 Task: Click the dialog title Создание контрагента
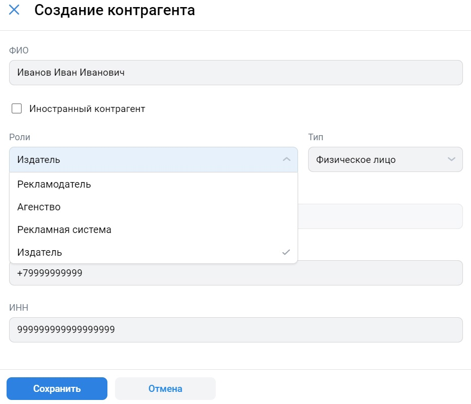[115, 10]
